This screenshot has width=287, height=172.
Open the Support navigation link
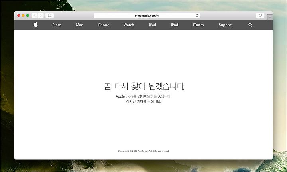(x=226, y=25)
